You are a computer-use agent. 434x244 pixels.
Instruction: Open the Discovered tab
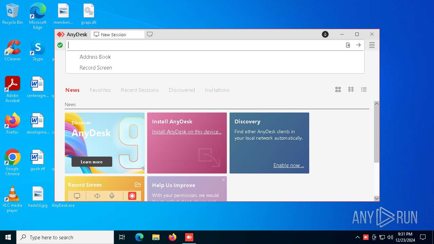182,90
